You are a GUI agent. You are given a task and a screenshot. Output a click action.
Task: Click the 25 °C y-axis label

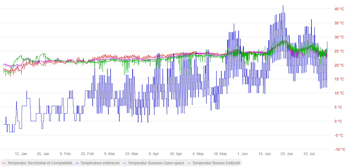pos(339,51)
